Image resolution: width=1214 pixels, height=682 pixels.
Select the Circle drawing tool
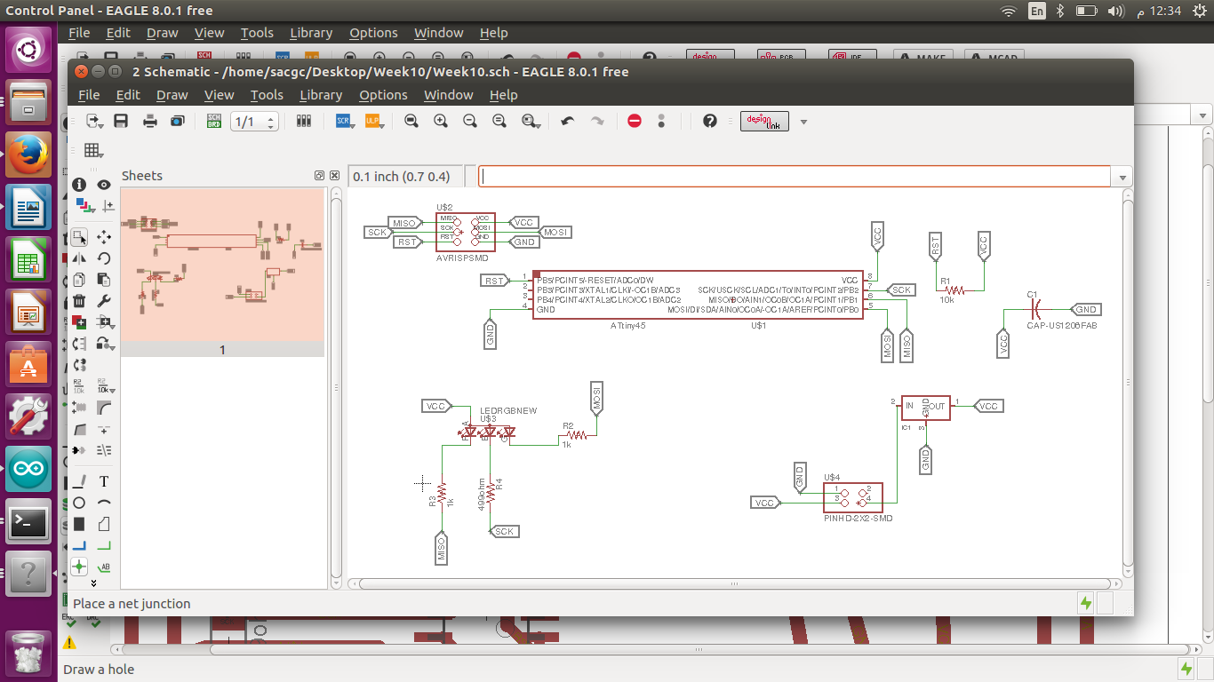coord(79,503)
